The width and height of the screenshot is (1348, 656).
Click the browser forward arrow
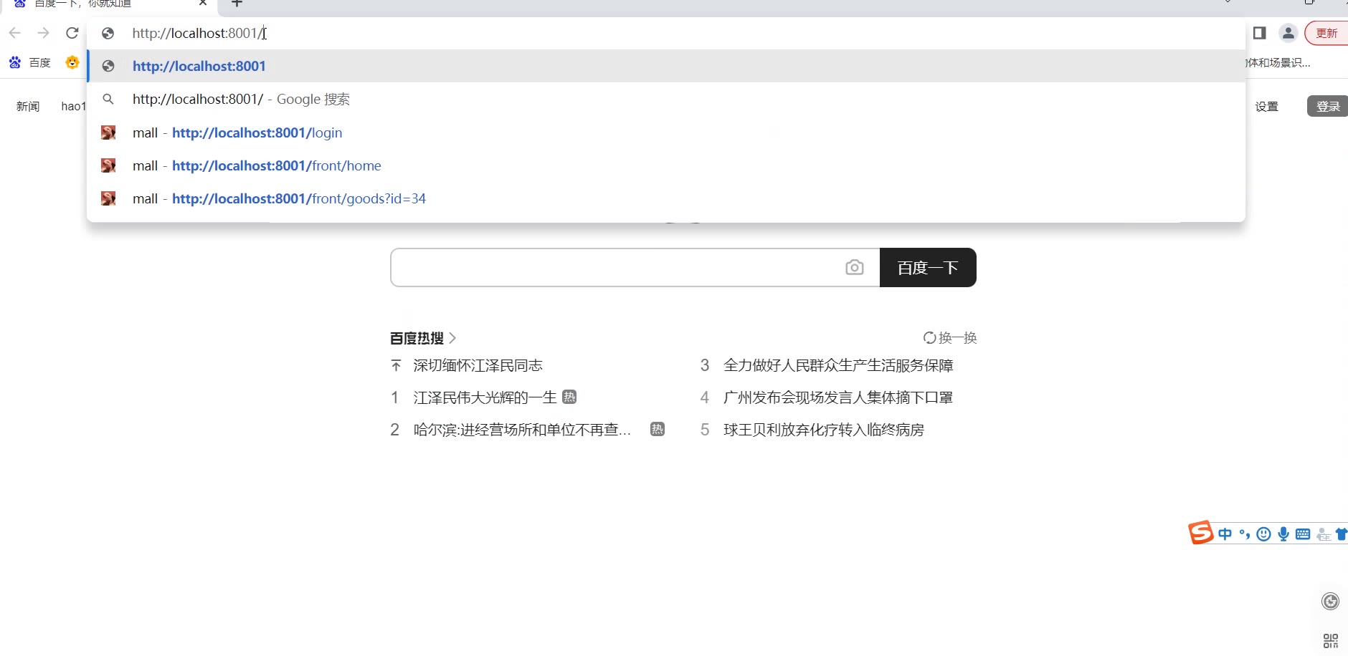pyautogui.click(x=44, y=33)
